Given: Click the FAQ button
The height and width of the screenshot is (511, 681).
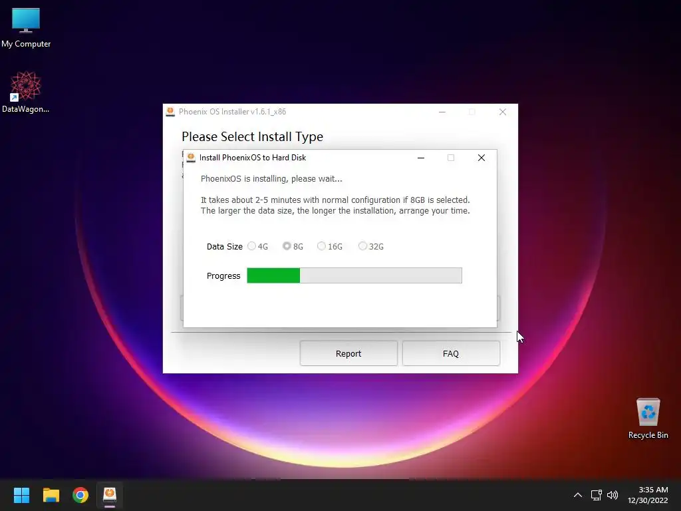Looking at the screenshot, I should tap(451, 353).
